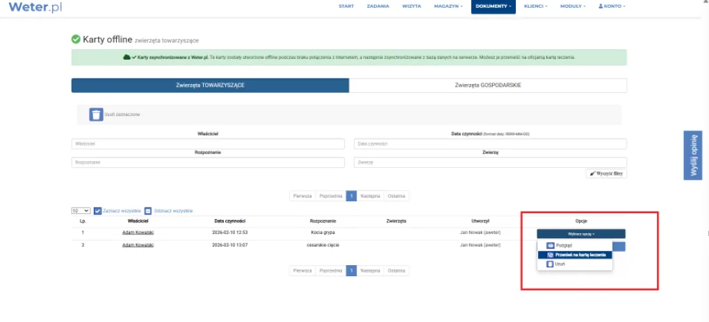Expand the KLIENCI dropdown menu

[x=535, y=6]
